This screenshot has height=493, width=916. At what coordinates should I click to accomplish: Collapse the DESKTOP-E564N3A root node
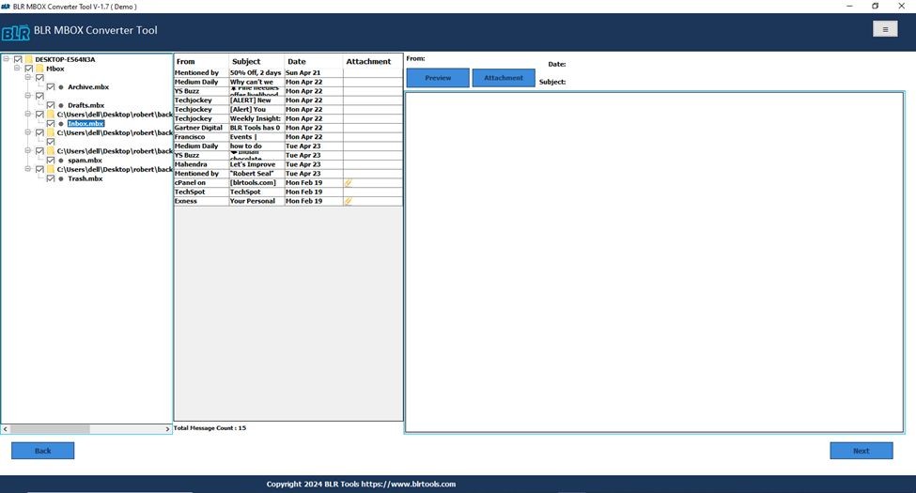tap(7, 59)
